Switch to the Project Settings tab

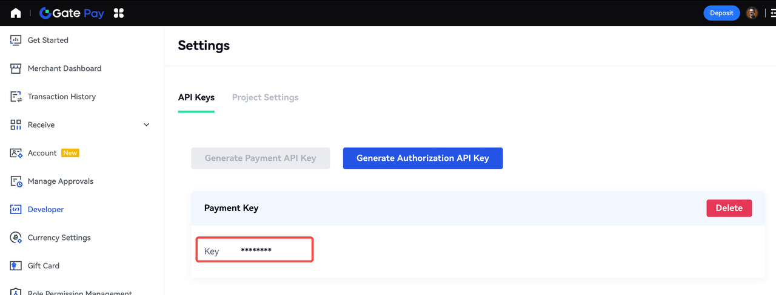coord(265,97)
